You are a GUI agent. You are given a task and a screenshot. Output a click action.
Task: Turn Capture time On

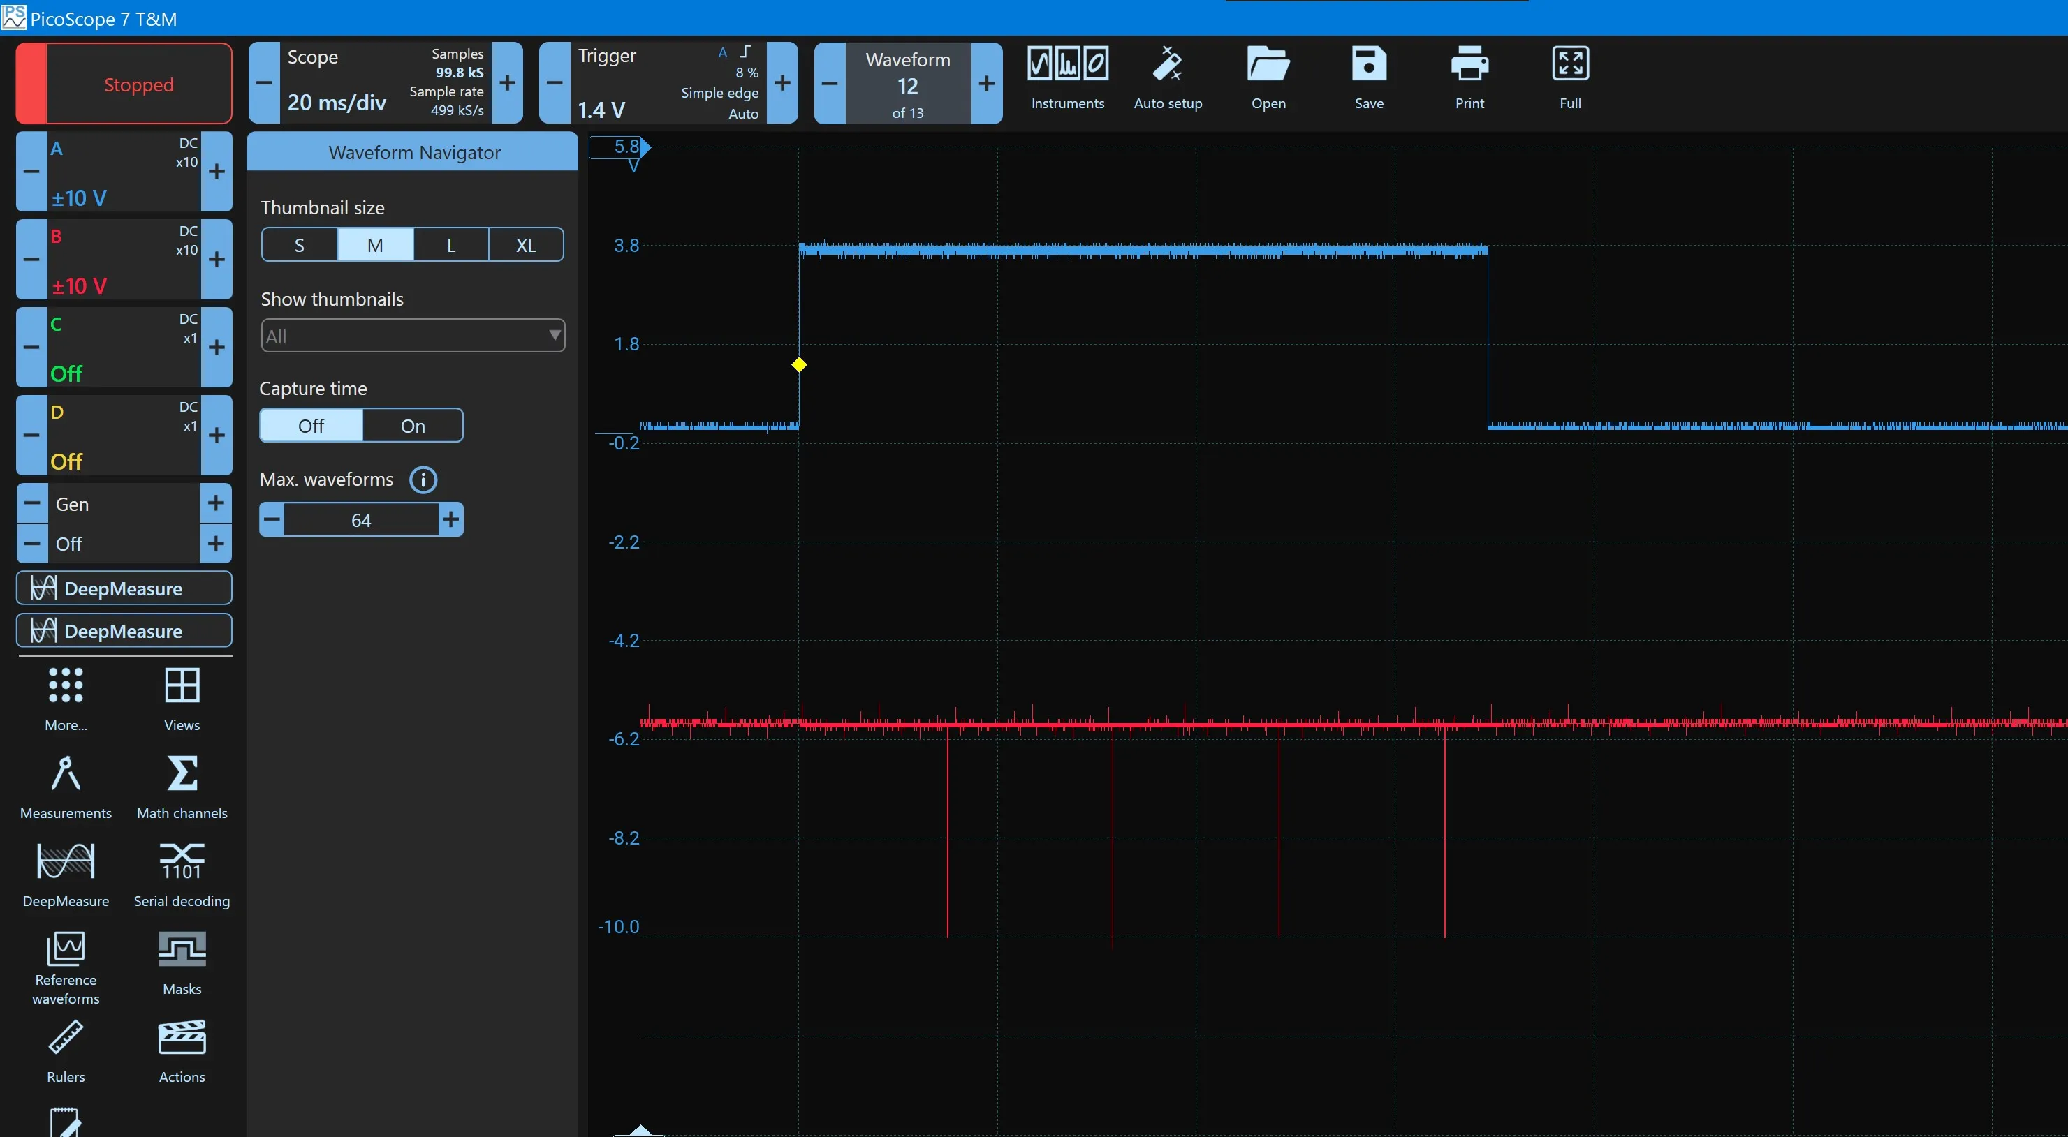[413, 426]
